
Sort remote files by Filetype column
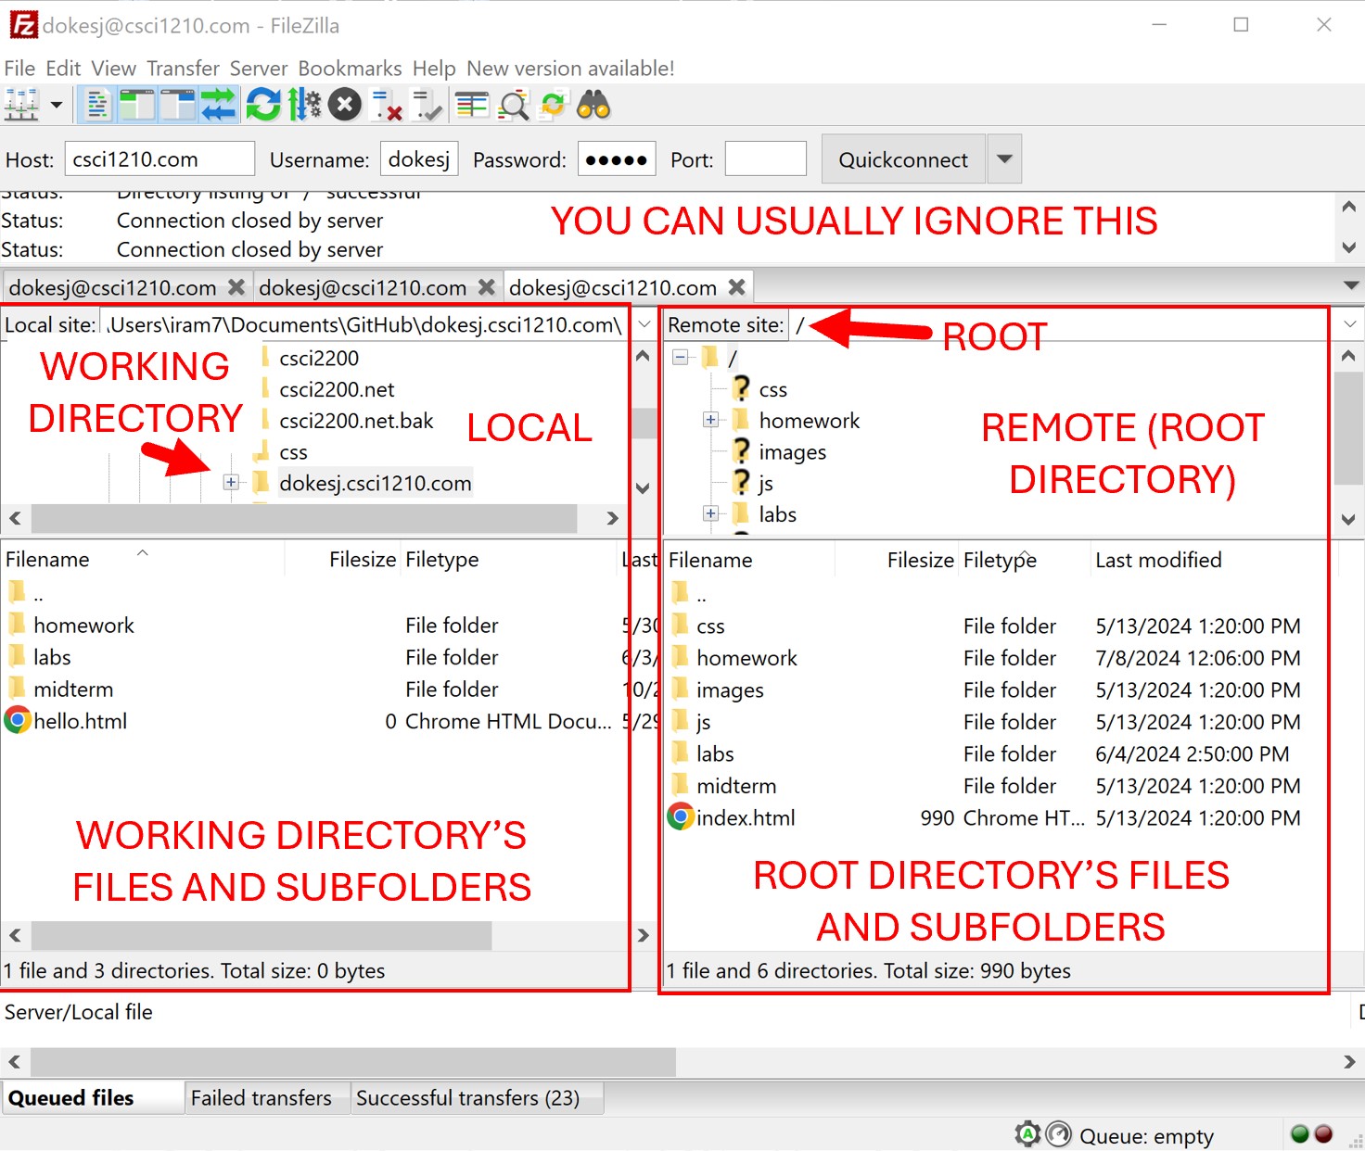1000,560
